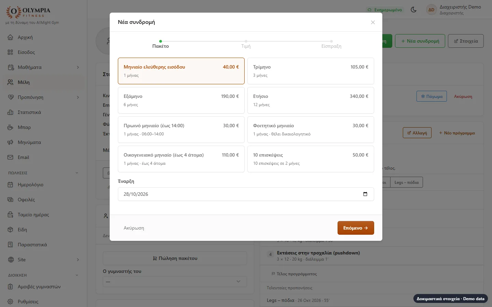The width and height of the screenshot is (492, 307).
Task: Click the Έναρξη date input field
Action: [246, 194]
